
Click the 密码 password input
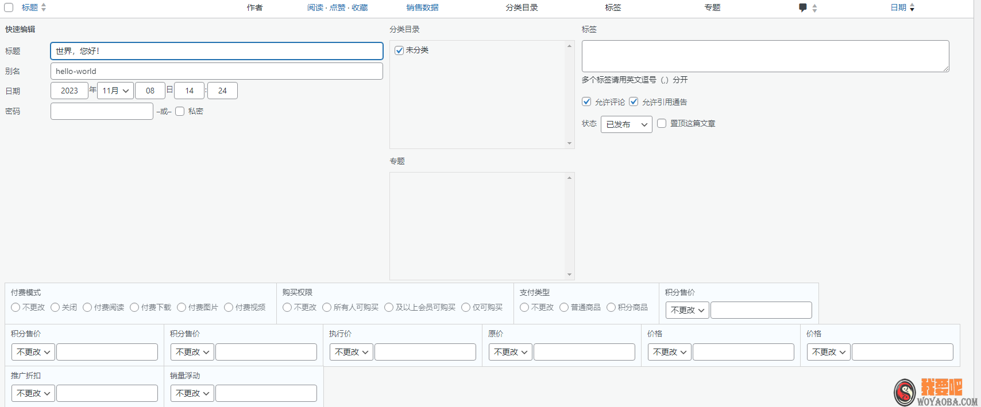tap(102, 111)
